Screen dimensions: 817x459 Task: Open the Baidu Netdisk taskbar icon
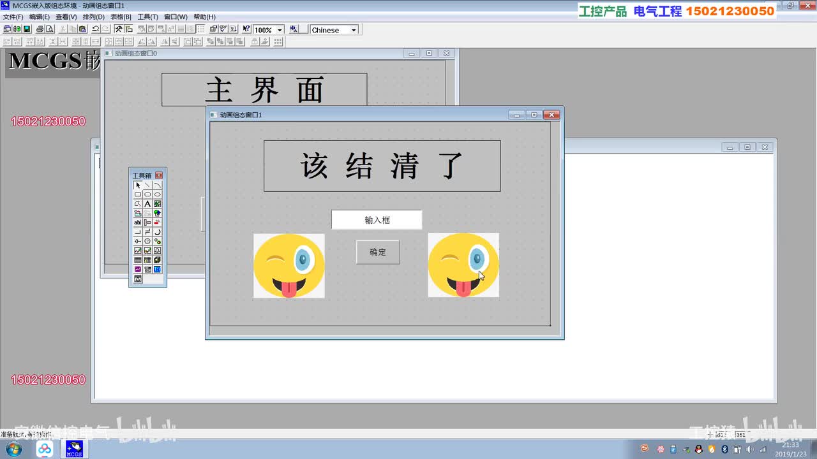coord(44,449)
